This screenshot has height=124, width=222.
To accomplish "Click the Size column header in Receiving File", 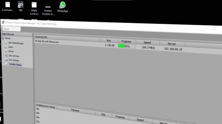I will click(109, 41).
